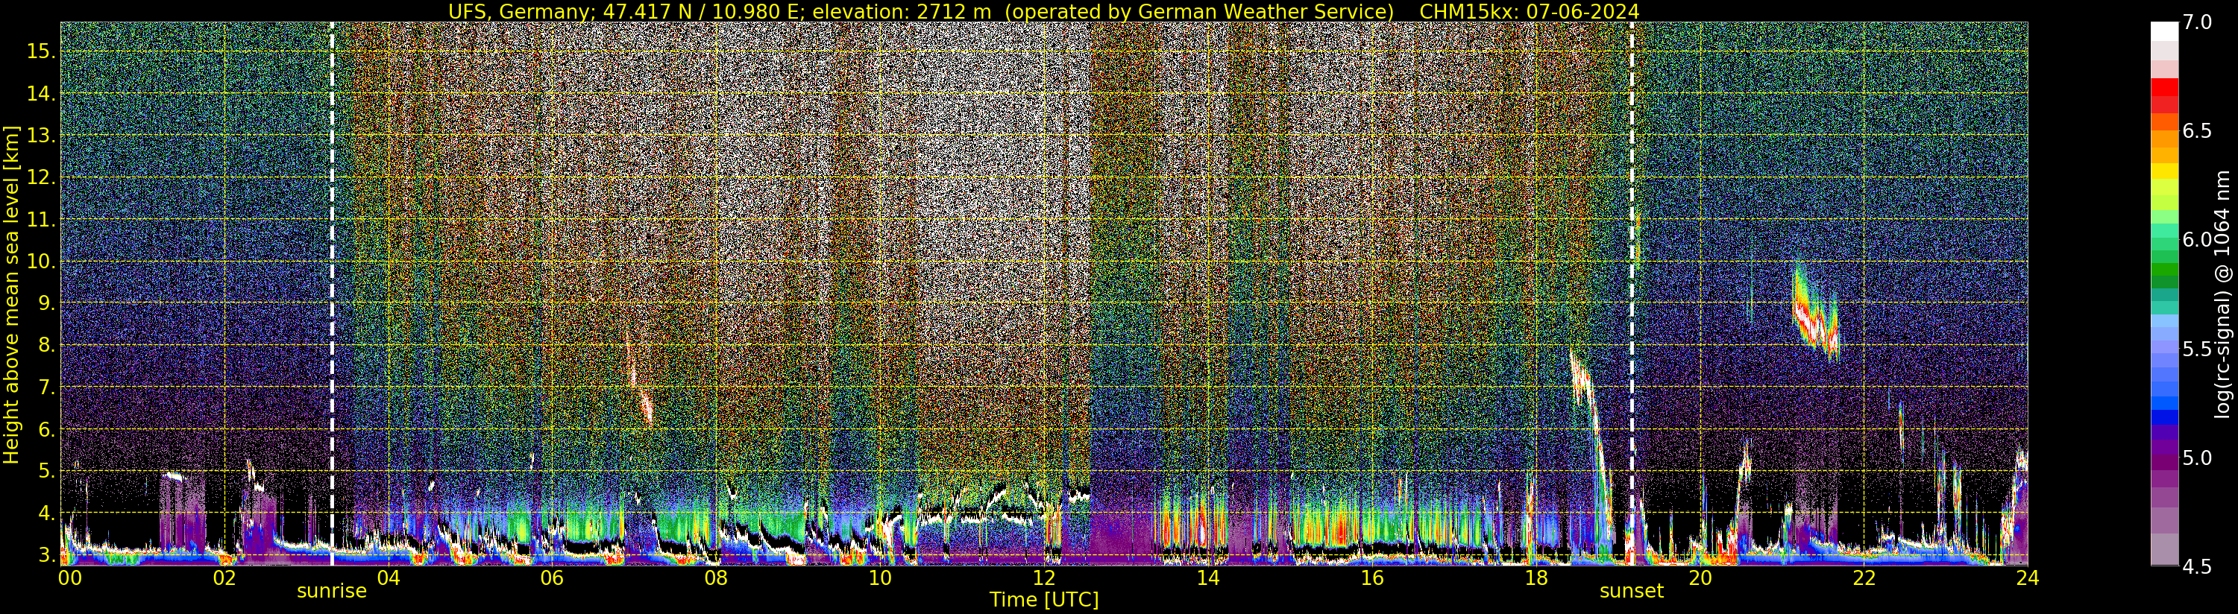Click the white segment at colorbar top
Viewport: 2238px width, 614px height.
[x=2164, y=31]
